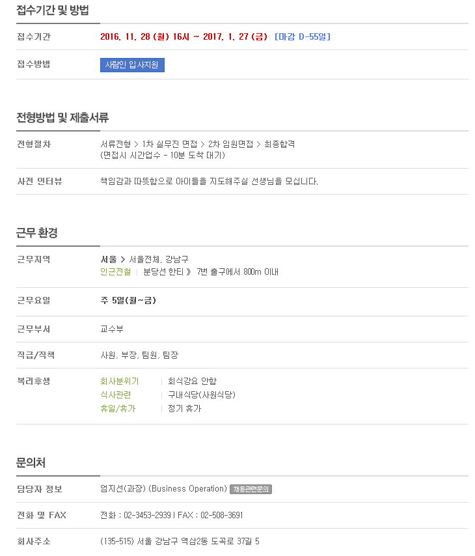Click the 마감 D-55일 deadline text
The height and width of the screenshot is (556, 475).
click(x=303, y=36)
